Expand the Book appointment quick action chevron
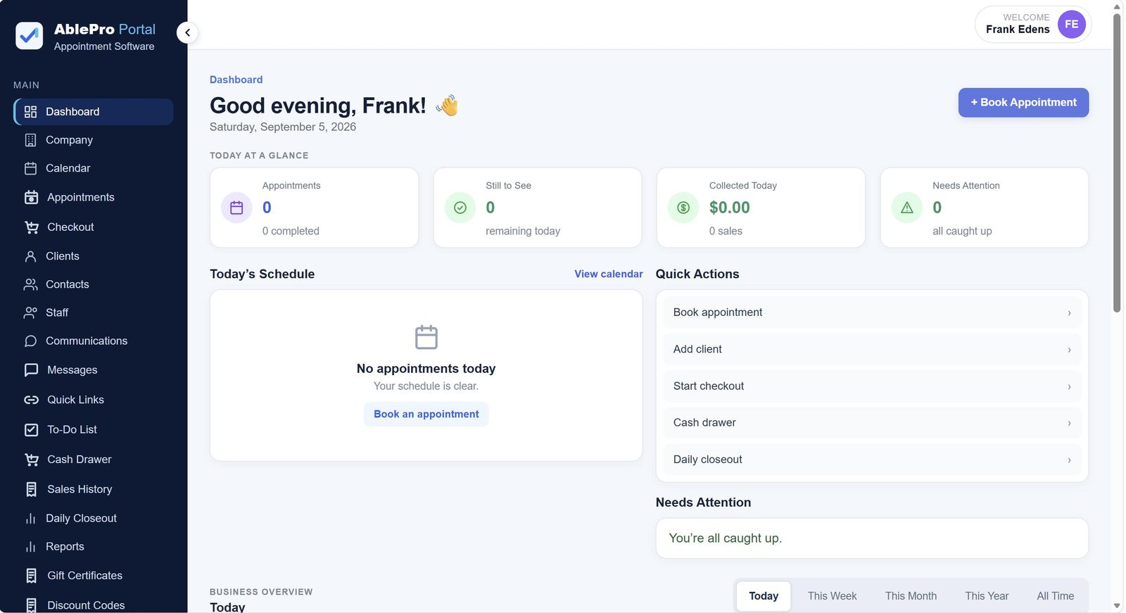The height and width of the screenshot is (613, 1126). coord(1069,313)
